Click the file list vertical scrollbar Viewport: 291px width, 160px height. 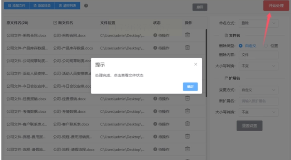tap(206, 63)
